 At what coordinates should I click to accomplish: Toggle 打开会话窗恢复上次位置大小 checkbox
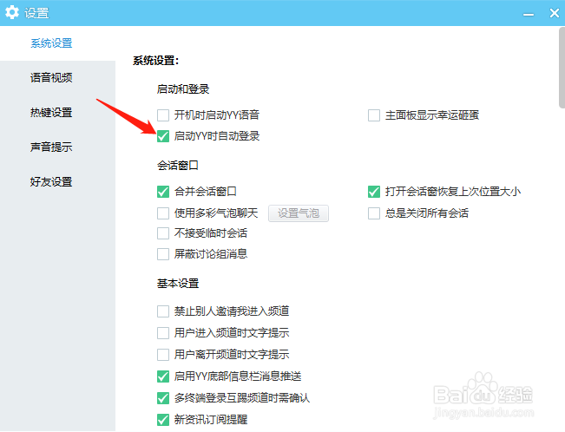click(374, 192)
